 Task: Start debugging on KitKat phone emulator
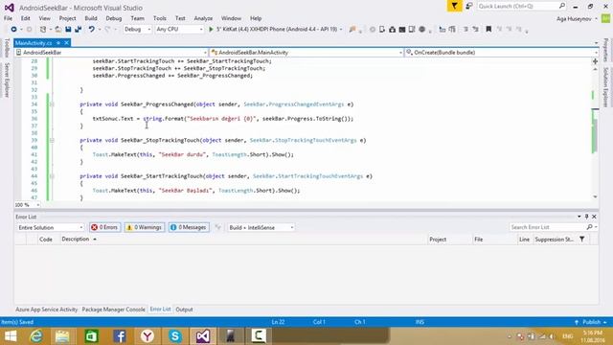pos(276,29)
